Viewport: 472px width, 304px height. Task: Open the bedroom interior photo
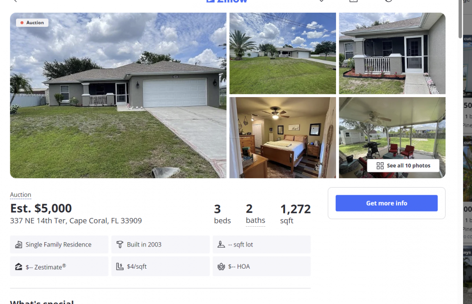pos(283,138)
